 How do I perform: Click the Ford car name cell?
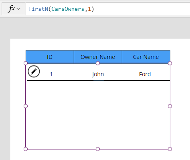pyautogui.click(x=145, y=74)
